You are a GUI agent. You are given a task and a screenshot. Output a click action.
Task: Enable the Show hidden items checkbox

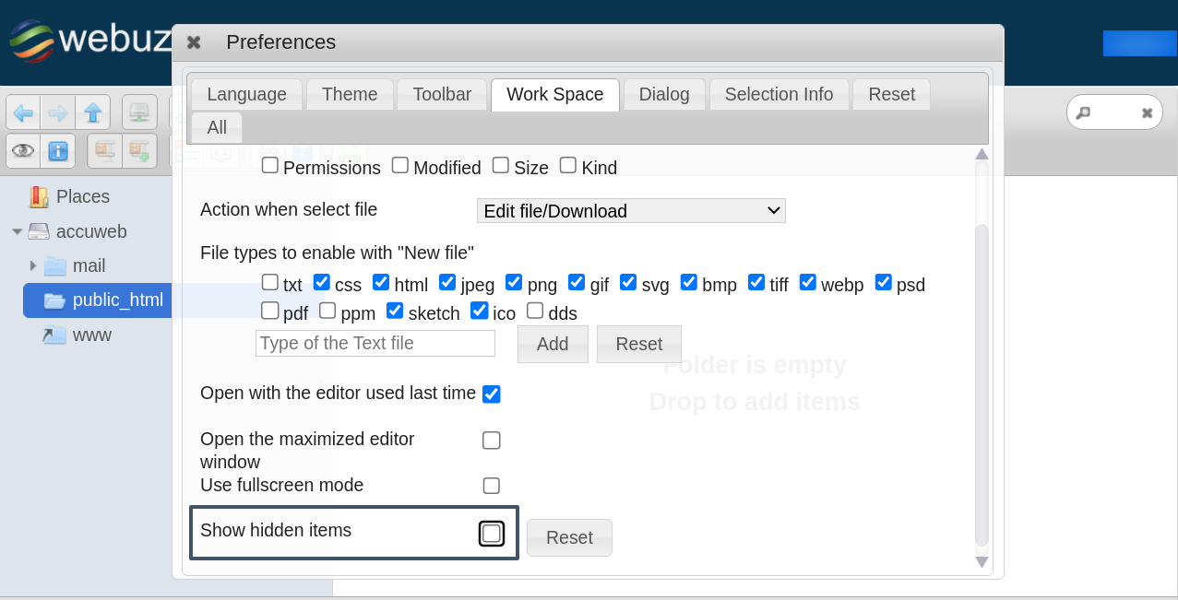click(492, 534)
